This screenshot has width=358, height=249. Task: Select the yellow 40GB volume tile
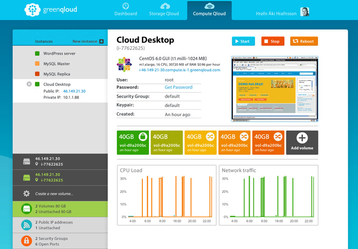click(x=200, y=142)
